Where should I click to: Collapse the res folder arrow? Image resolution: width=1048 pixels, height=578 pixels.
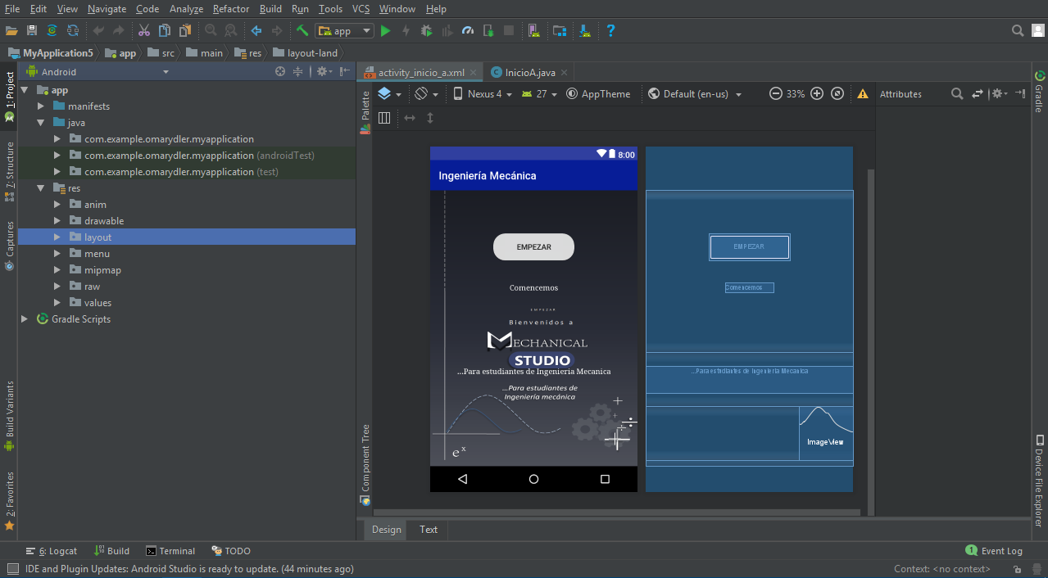(41, 188)
